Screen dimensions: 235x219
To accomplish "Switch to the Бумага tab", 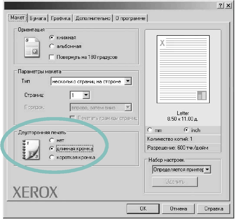I will [x=38, y=18].
